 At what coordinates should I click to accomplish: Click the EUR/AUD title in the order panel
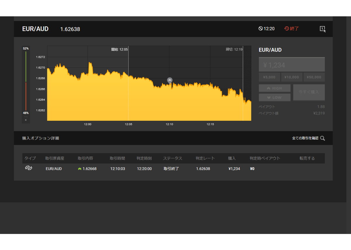(270, 50)
